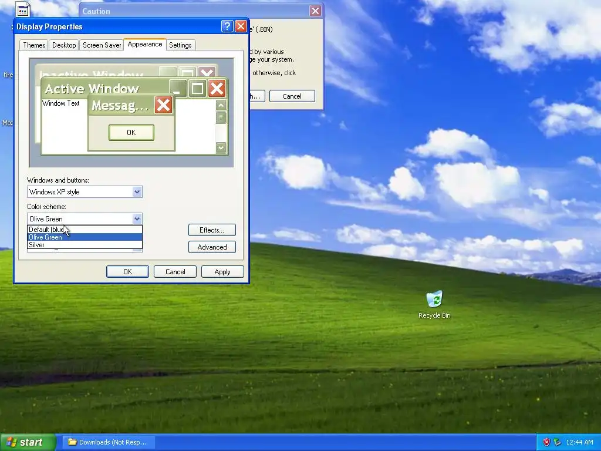This screenshot has width=601, height=451.
Task: Click the desktop icon above Display Properties
Action: 23,8
